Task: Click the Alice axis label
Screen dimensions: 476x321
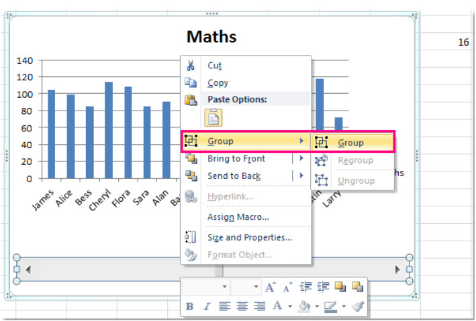Action: click(64, 198)
